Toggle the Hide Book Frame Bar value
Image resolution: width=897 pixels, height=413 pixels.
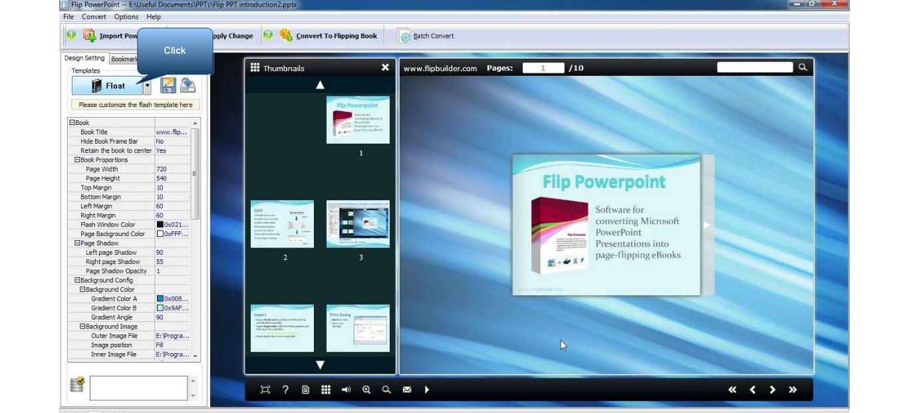pyautogui.click(x=172, y=141)
